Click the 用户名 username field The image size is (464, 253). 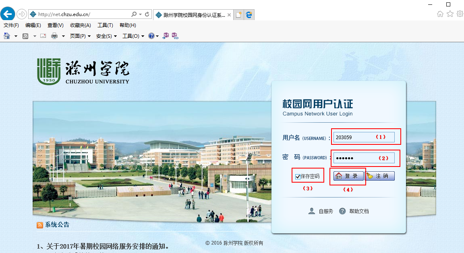(364, 137)
